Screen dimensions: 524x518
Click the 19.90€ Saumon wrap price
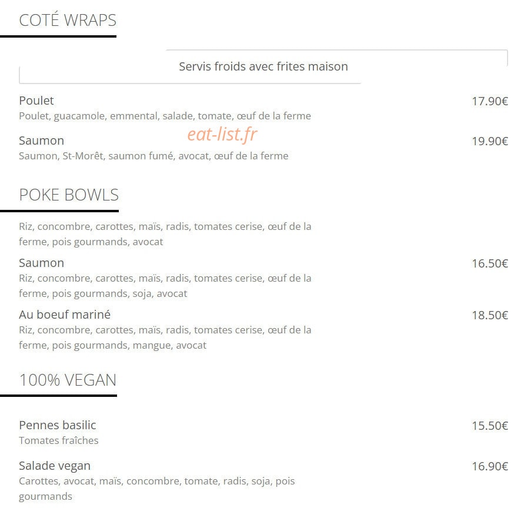point(489,141)
